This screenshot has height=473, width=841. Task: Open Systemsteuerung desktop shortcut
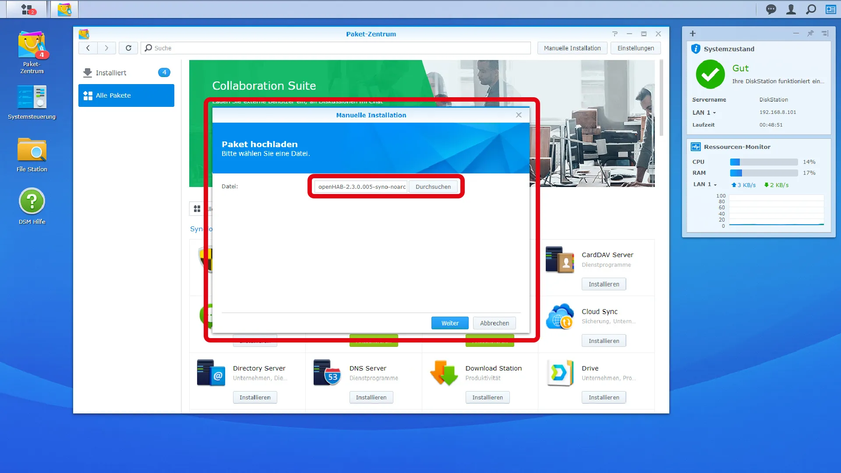32,102
